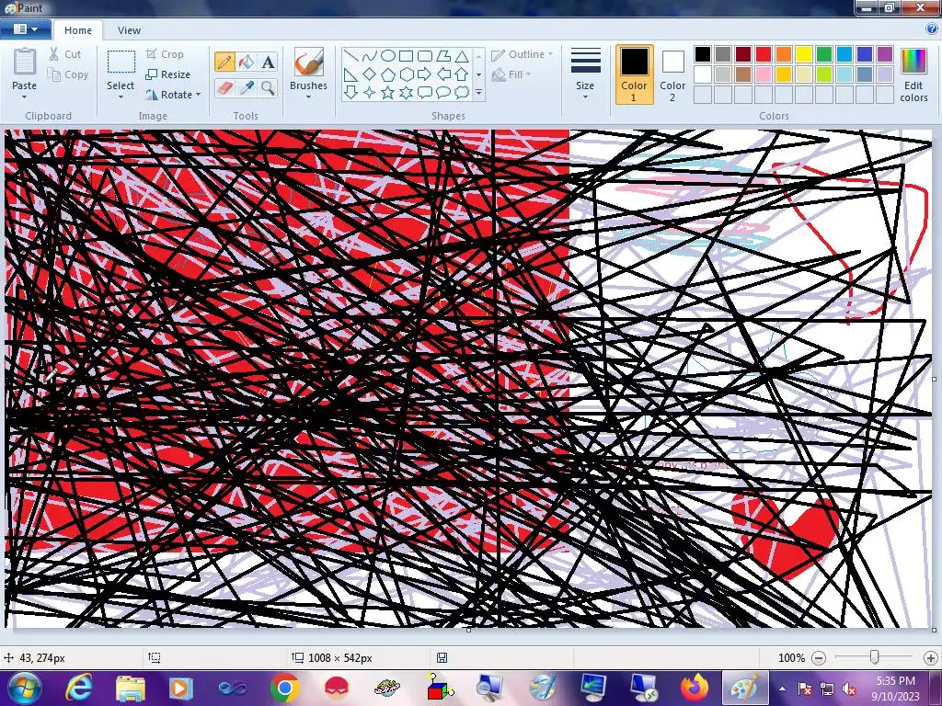Switch to the View ribbon tab
Image resolution: width=942 pixels, height=706 pixels.
click(x=129, y=30)
